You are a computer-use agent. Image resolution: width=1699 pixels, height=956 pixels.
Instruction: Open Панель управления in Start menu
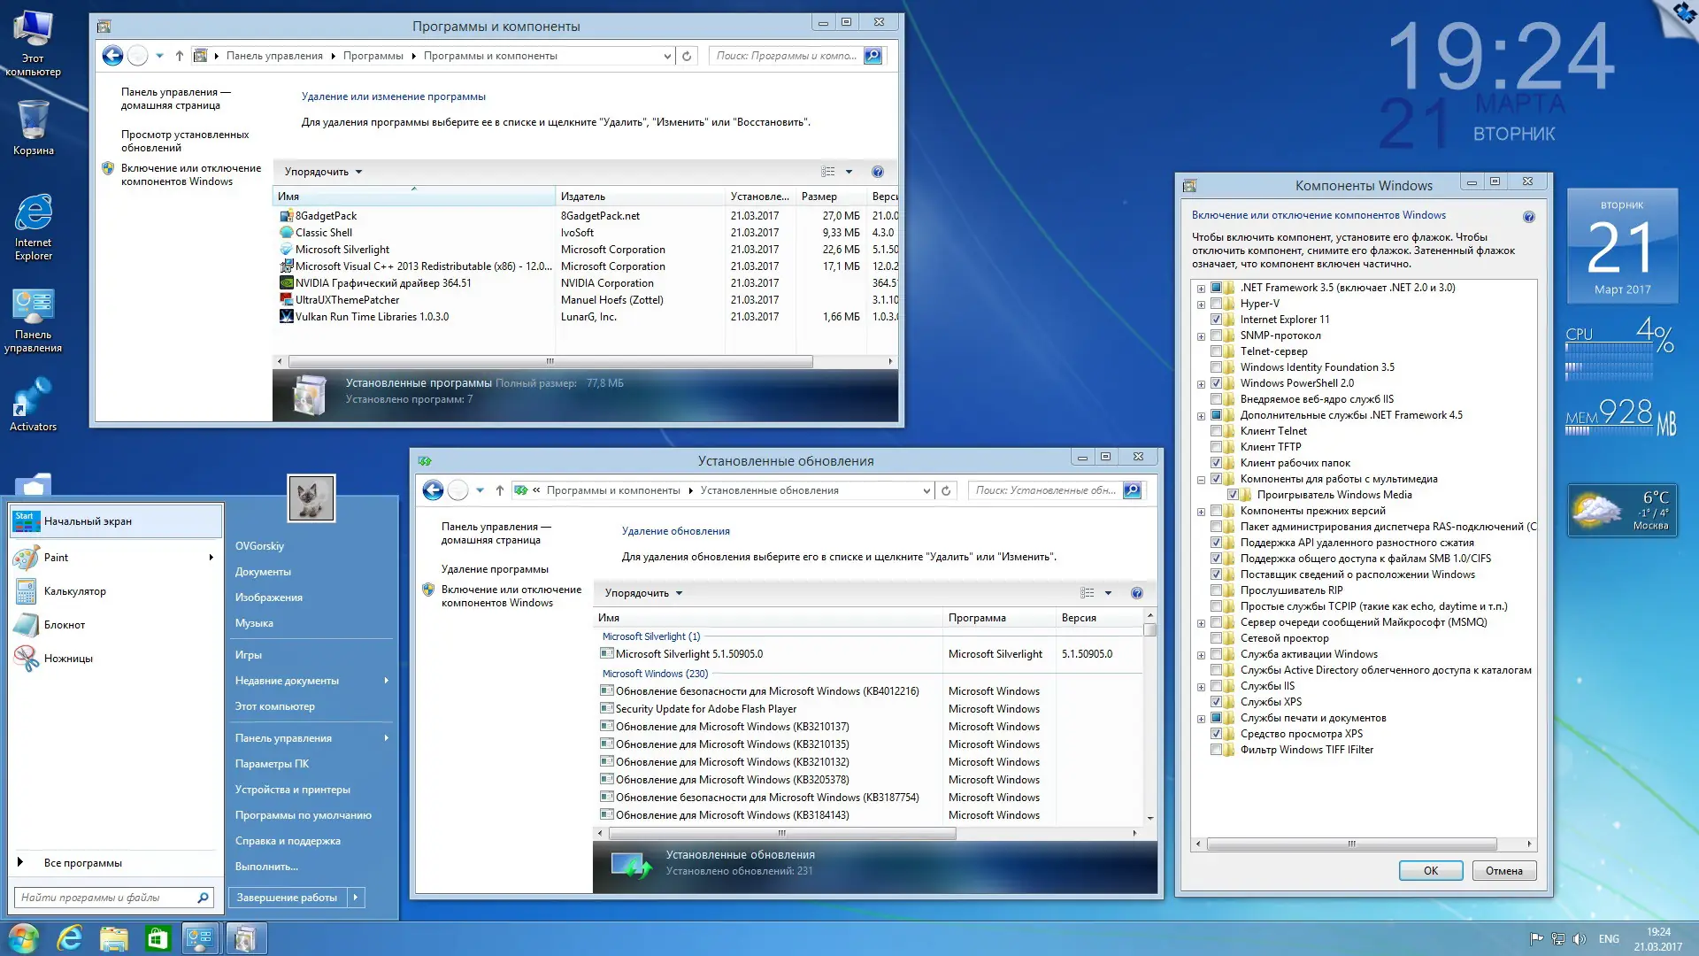coord(283,738)
